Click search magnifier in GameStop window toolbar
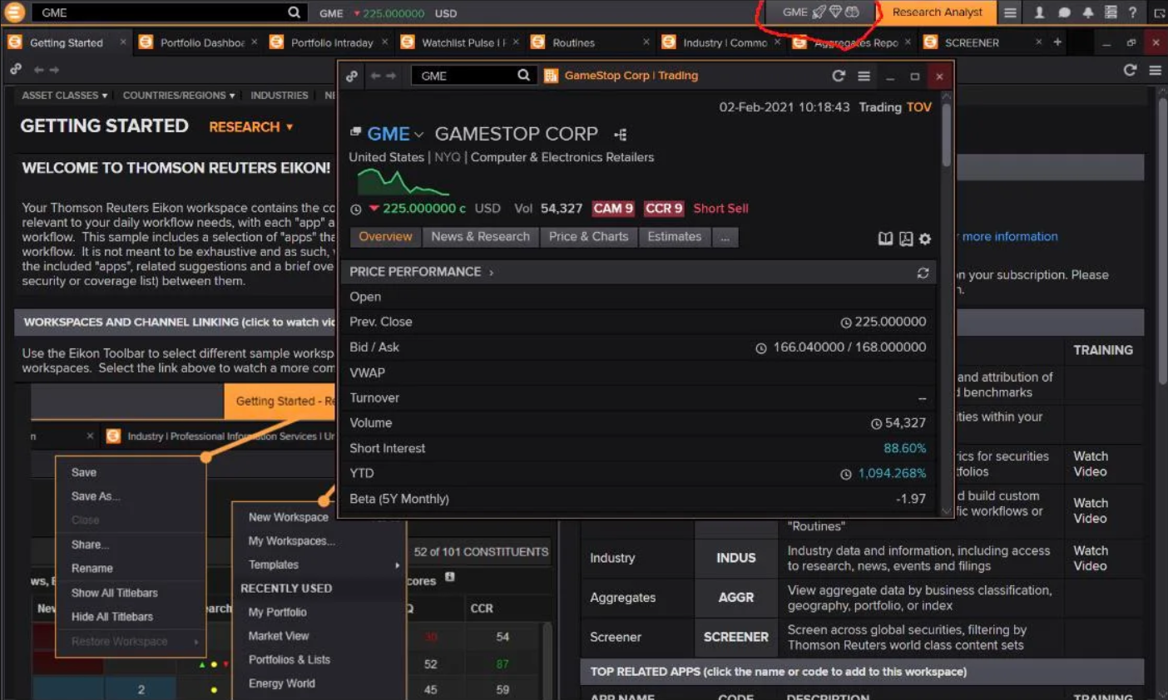The width and height of the screenshot is (1168, 700). coord(523,75)
